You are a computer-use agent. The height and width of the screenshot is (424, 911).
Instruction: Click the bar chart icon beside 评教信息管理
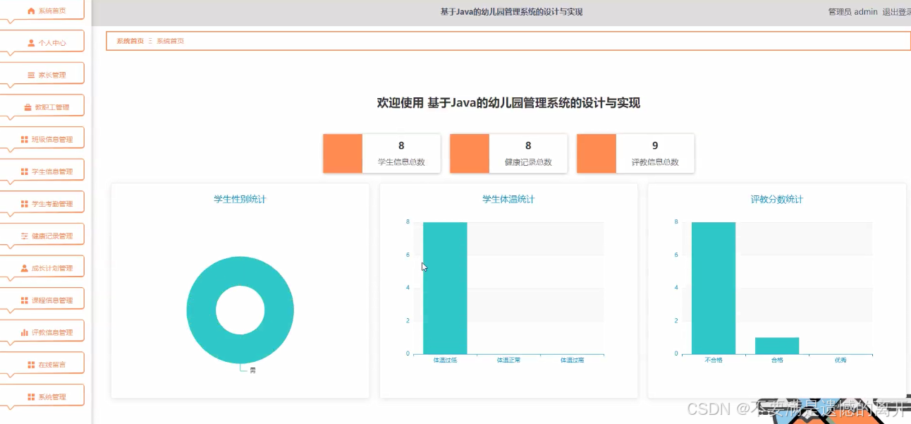pyautogui.click(x=25, y=332)
